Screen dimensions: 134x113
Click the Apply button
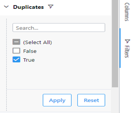pyautogui.click(x=57, y=100)
